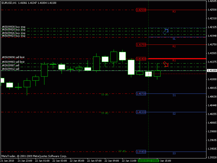Click the 1.40255 value on price axis
The height and width of the screenshot is (163, 217).
click(x=212, y=114)
